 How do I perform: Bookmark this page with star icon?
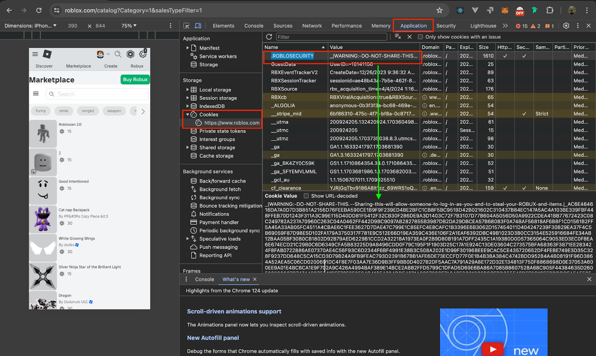(440, 10)
